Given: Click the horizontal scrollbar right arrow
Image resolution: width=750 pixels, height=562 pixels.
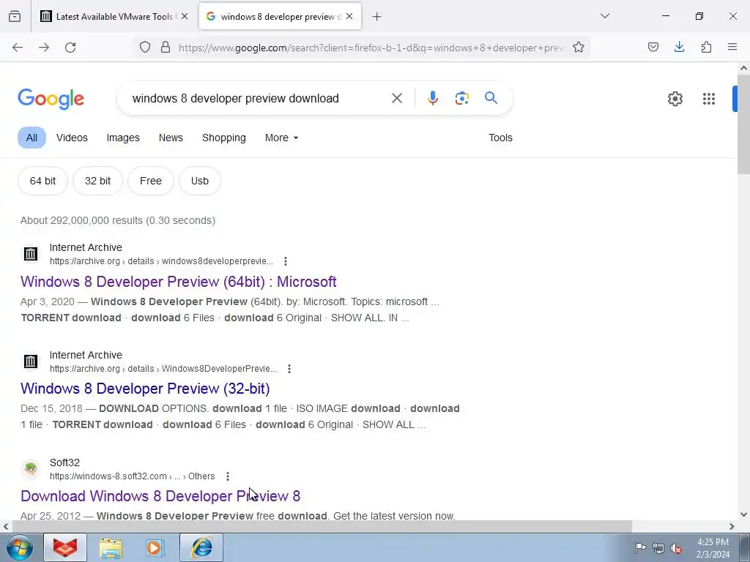Looking at the screenshot, I should point(732,527).
